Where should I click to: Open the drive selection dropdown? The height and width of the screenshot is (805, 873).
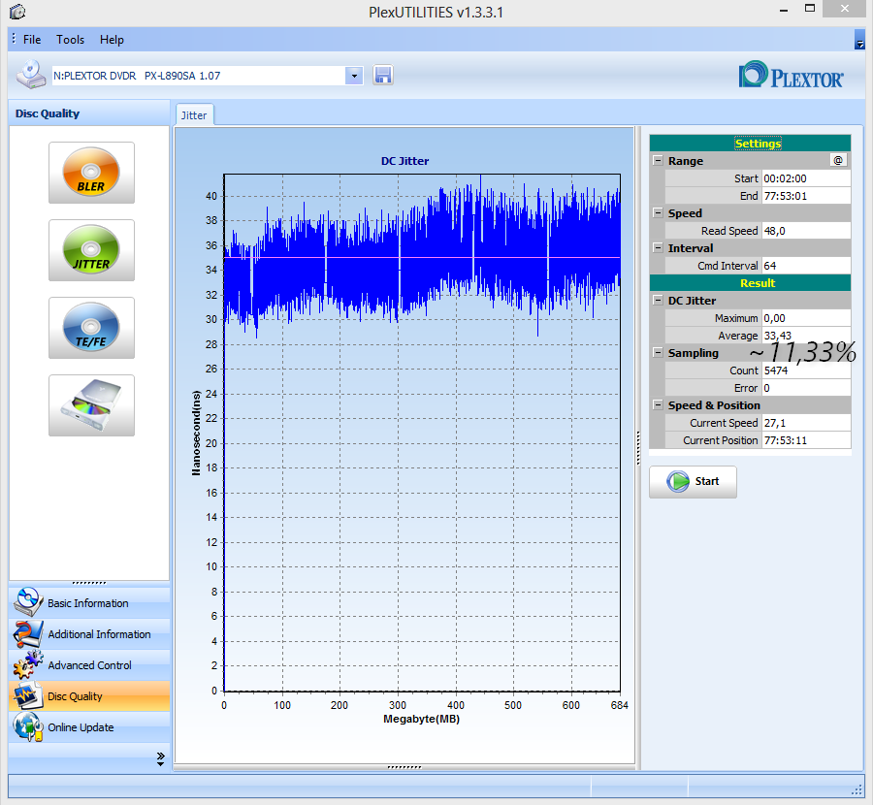(354, 76)
